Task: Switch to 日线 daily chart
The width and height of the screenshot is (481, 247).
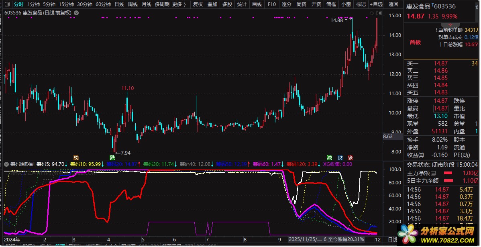Action: point(119,4)
